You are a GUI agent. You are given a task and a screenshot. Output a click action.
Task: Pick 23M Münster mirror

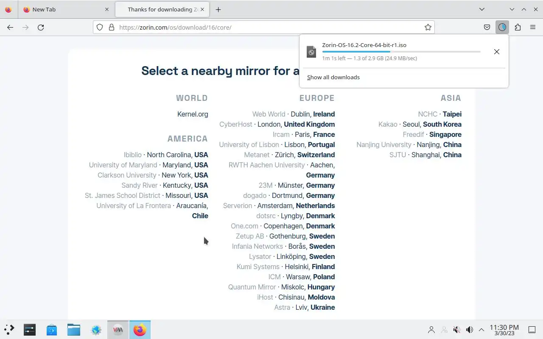click(x=297, y=185)
